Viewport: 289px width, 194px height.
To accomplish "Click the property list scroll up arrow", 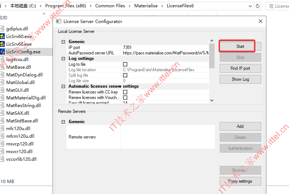I will tap(212, 41).
